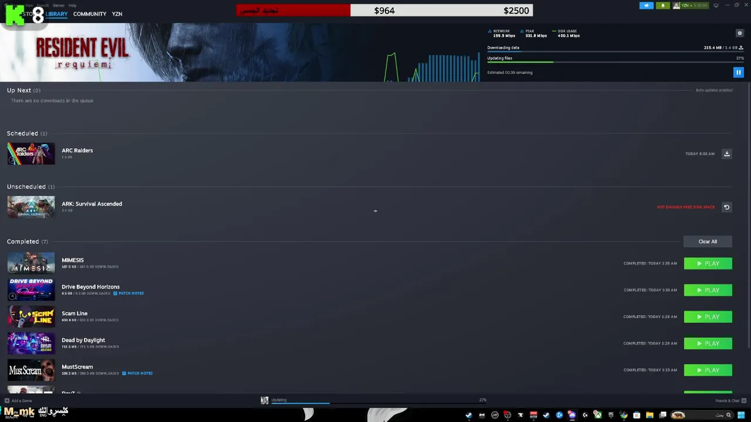Click the taskbar search box
The width and height of the screenshot is (751, 422).
701,415
